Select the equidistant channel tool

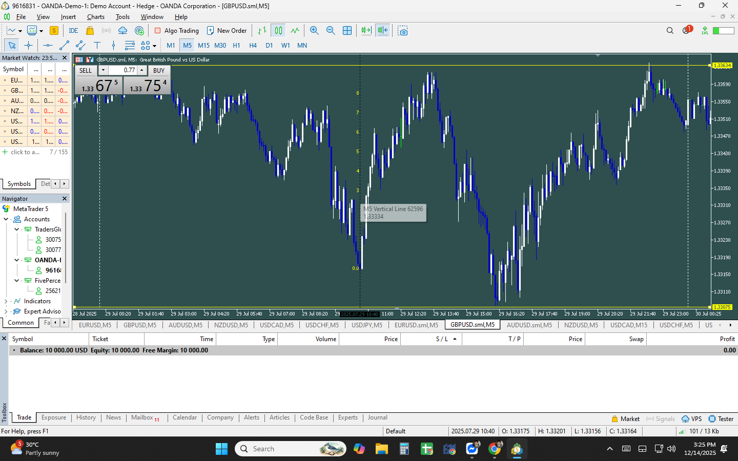click(80, 45)
